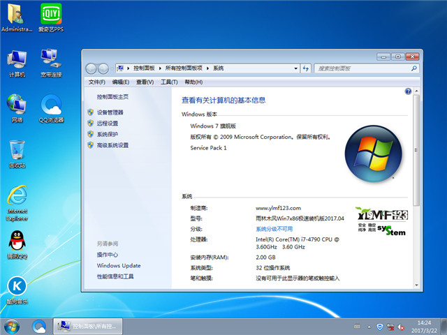The width and height of the screenshot is (447, 335).
Task: Open the broadband connection (宽带连接) icon
Action: pos(51,64)
